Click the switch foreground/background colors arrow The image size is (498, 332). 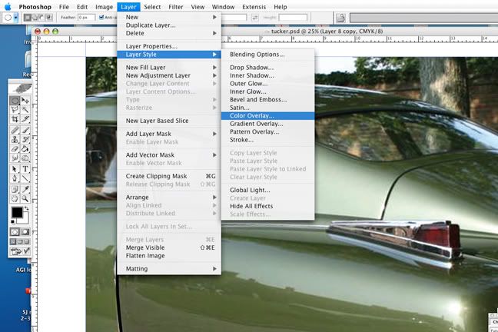click(x=26, y=208)
